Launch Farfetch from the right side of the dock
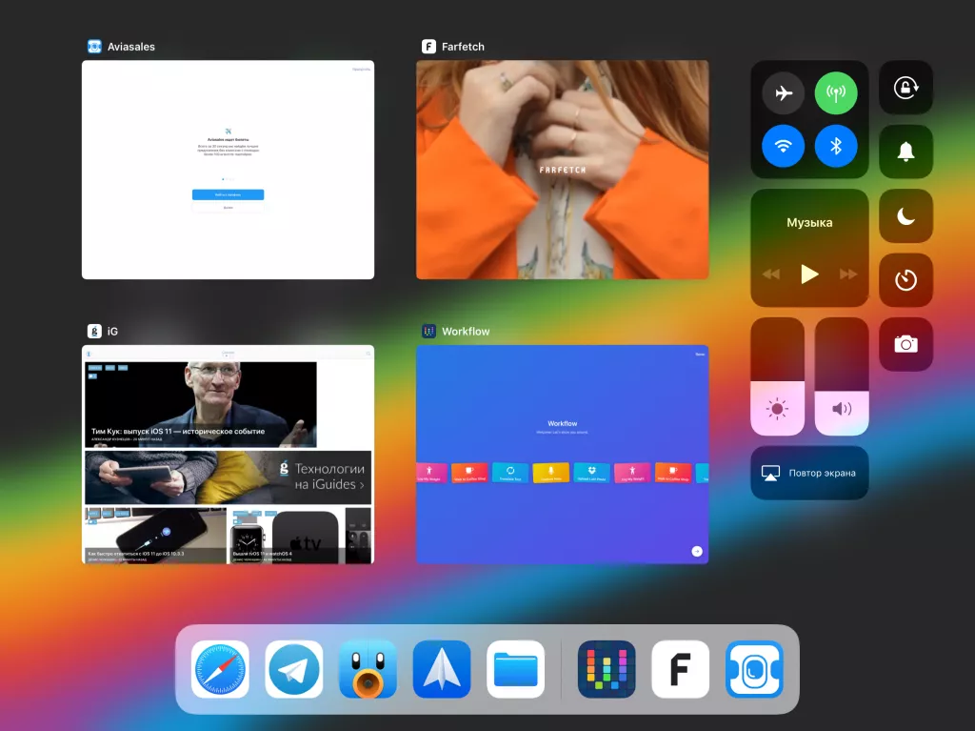Screen dimensions: 975x731 [x=680, y=668]
